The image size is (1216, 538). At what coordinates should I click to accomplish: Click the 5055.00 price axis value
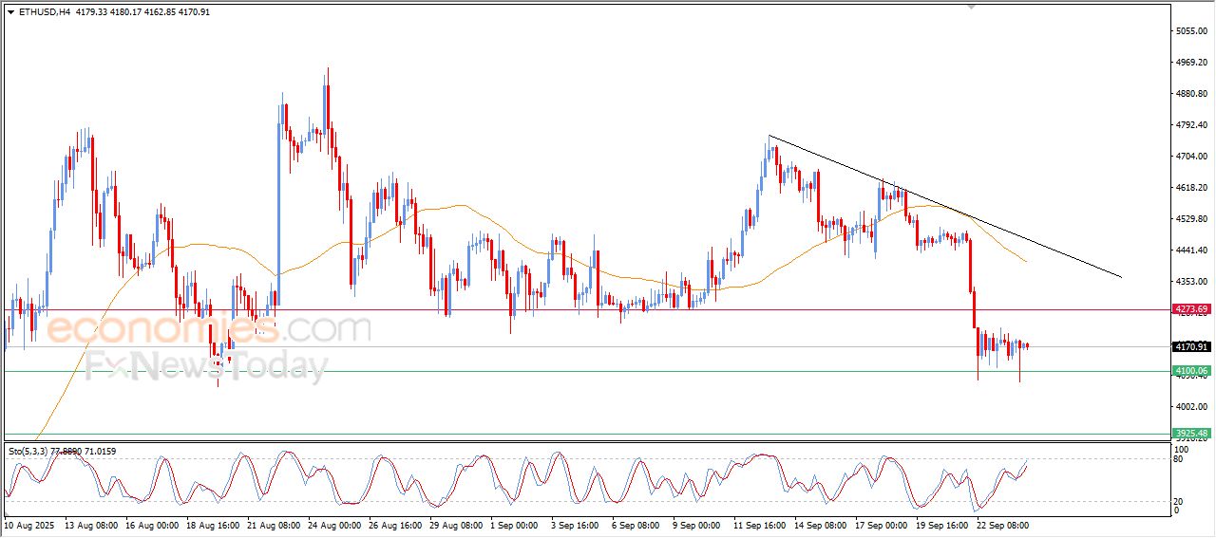pyautogui.click(x=1191, y=31)
